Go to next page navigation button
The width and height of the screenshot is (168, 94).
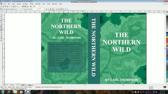17,85
